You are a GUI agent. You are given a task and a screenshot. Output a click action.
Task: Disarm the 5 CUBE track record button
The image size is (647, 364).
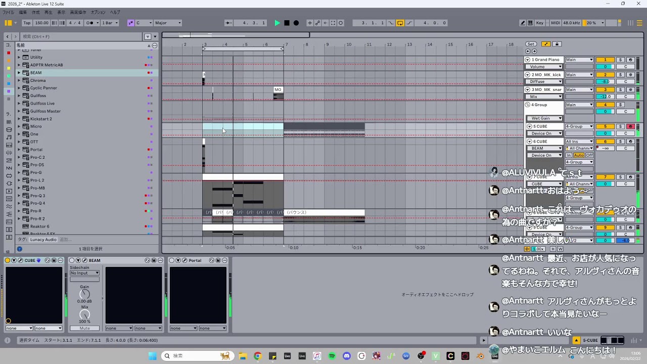pos(630,126)
